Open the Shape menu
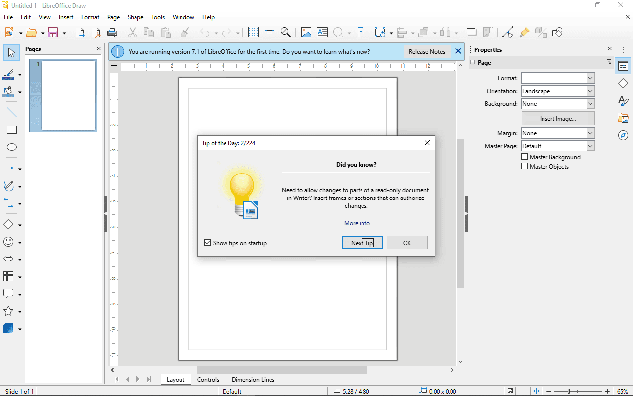Viewport: 633px width, 396px height. [x=135, y=17]
